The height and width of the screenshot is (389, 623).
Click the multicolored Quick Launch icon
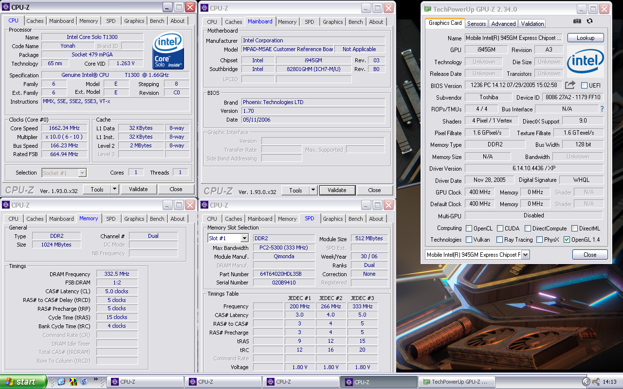coord(73,382)
